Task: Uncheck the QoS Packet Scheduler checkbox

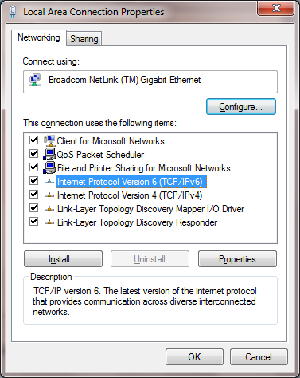Action: tap(33, 154)
